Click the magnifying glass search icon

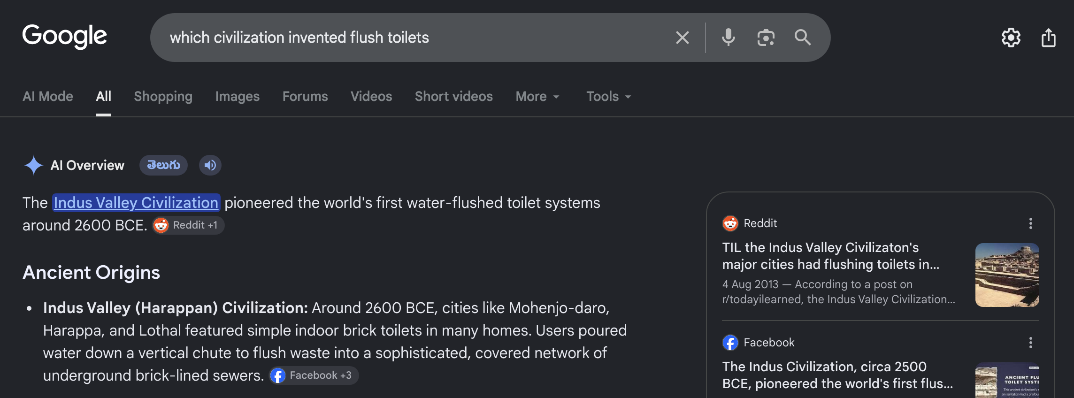[x=803, y=38]
